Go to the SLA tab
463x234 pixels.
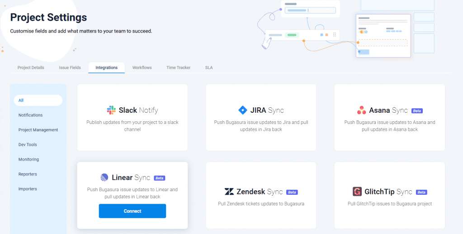208,68
